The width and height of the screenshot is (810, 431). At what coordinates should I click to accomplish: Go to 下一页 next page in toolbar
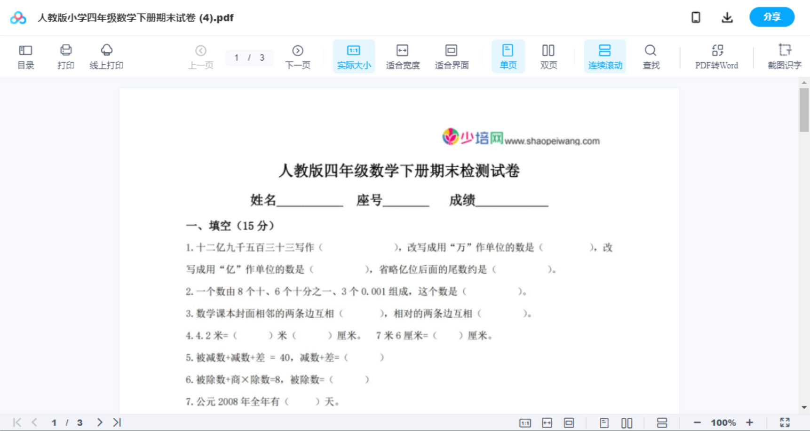pos(298,57)
